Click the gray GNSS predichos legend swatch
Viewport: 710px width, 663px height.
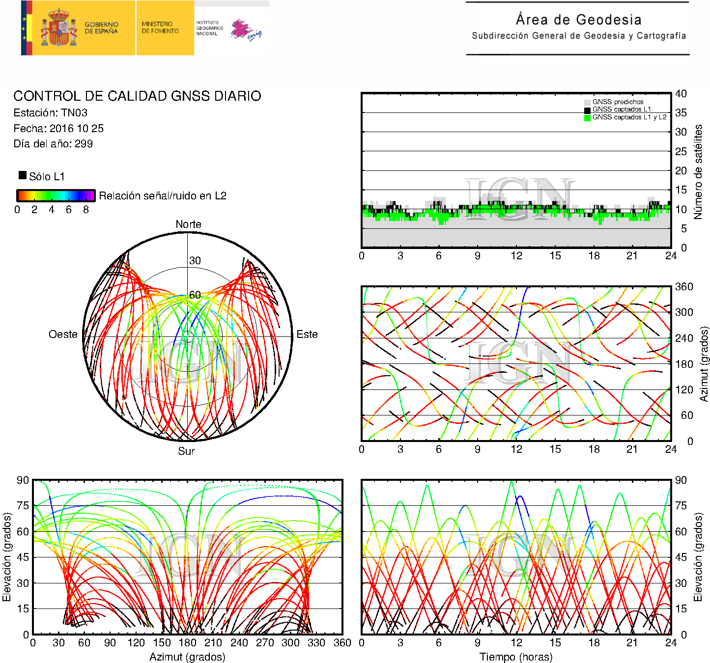pyautogui.click(x=587, y=102)
